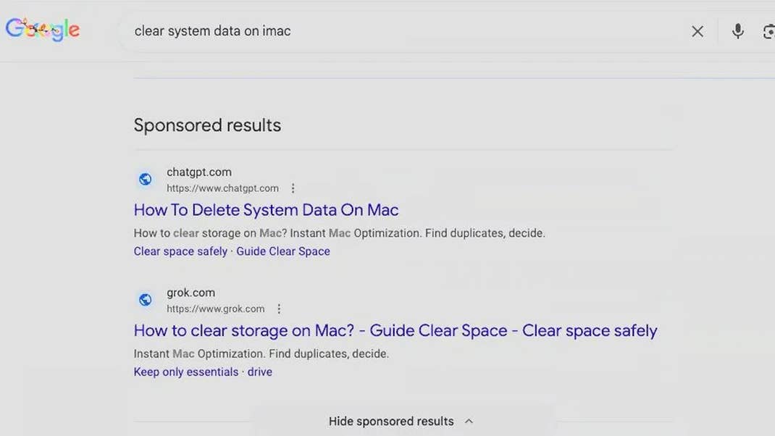Click the 'Sponsored results' section heading
Image resolution: width=775 pixels, height=436 pixels.
point(207,125)
